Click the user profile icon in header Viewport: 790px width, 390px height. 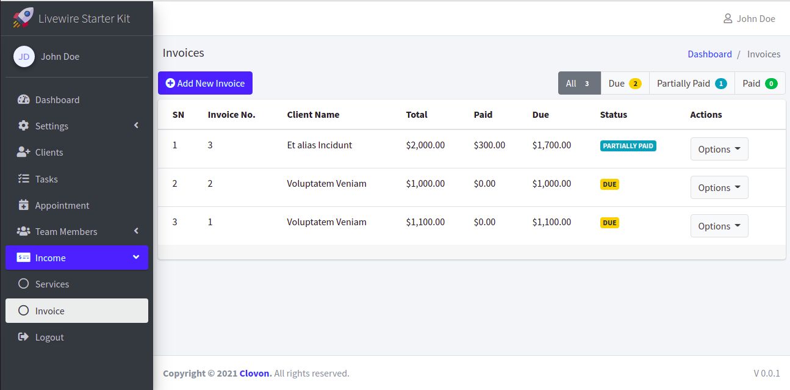pyautogui.click(x=728, y=18)
